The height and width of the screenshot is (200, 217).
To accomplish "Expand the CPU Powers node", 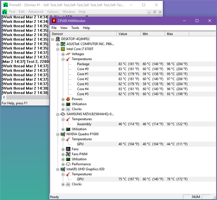I will pyautogui.click(x=63, y=99).
